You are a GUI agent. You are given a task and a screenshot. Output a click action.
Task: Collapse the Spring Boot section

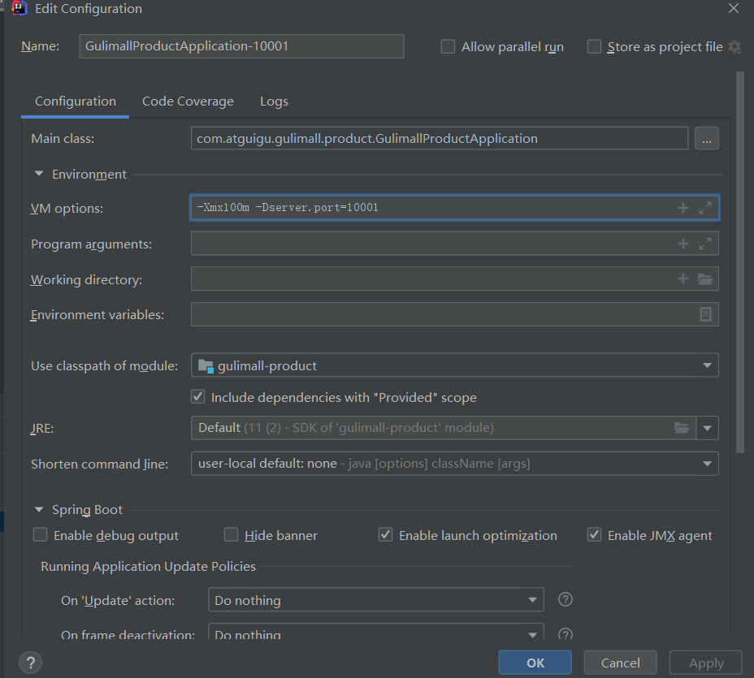coord(39,510)
